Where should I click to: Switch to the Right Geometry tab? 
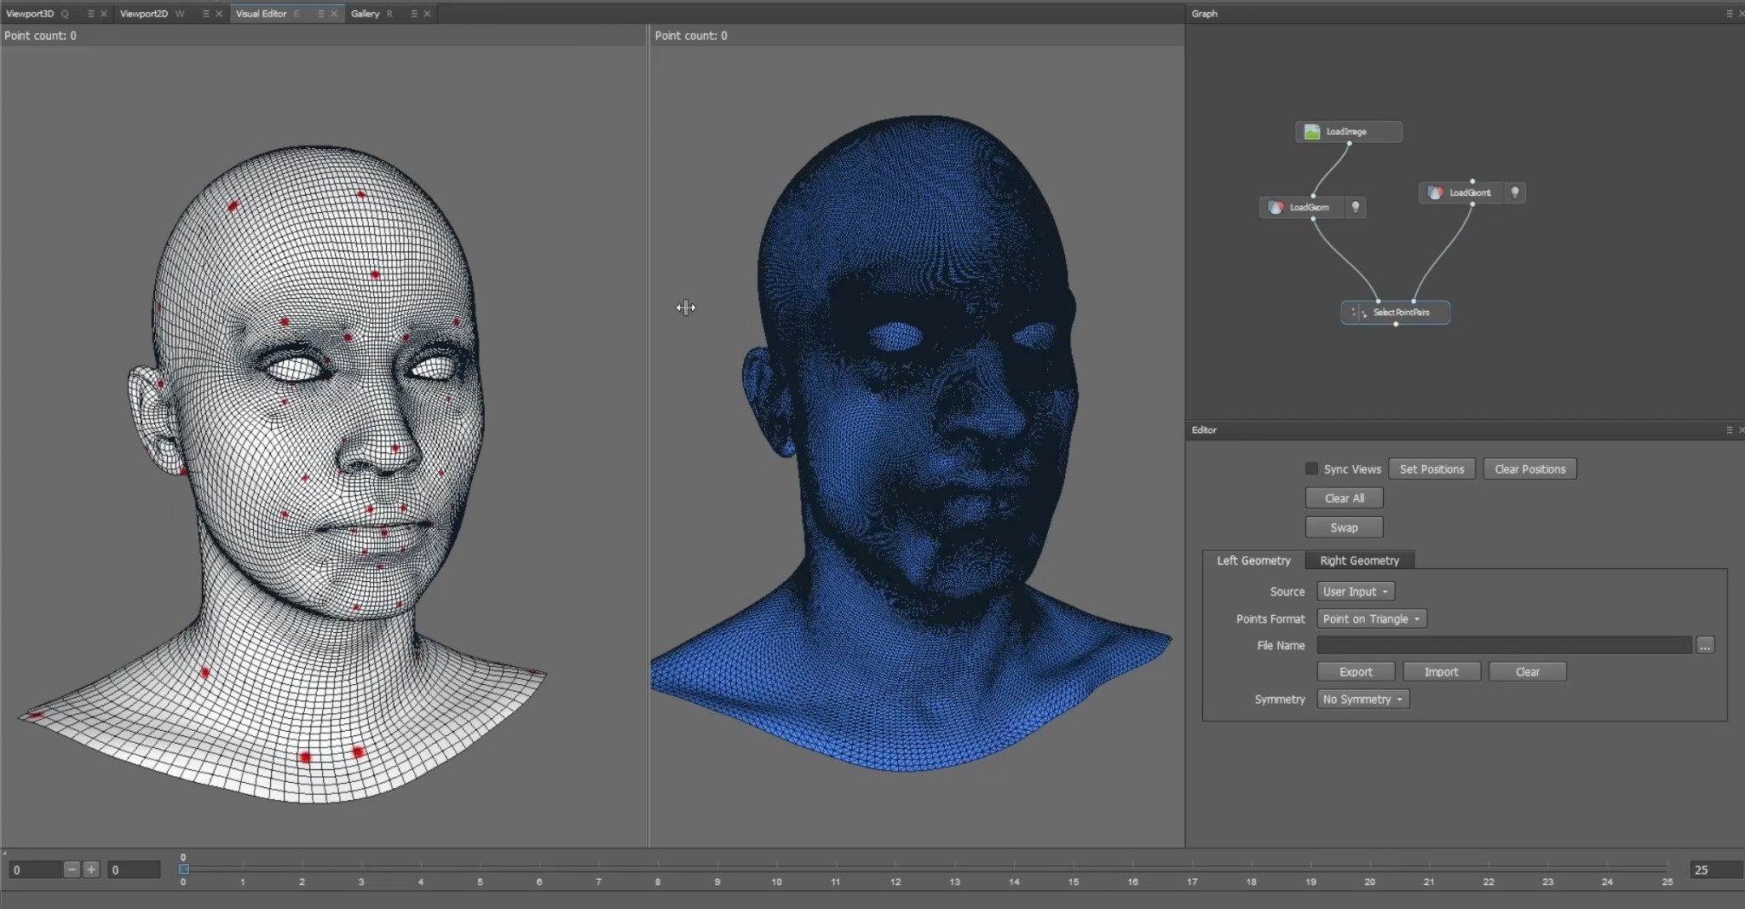click(1359, 561)
